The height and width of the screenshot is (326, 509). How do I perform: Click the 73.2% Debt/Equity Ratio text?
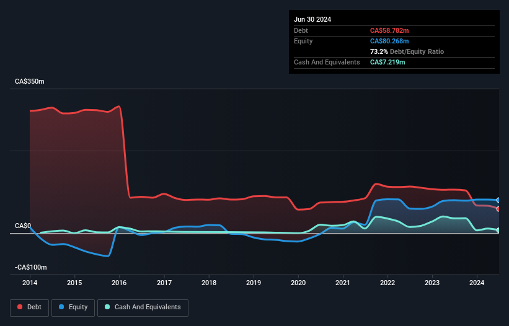407,51
